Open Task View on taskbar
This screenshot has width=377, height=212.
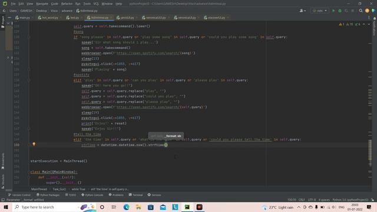tap(114, 207)
